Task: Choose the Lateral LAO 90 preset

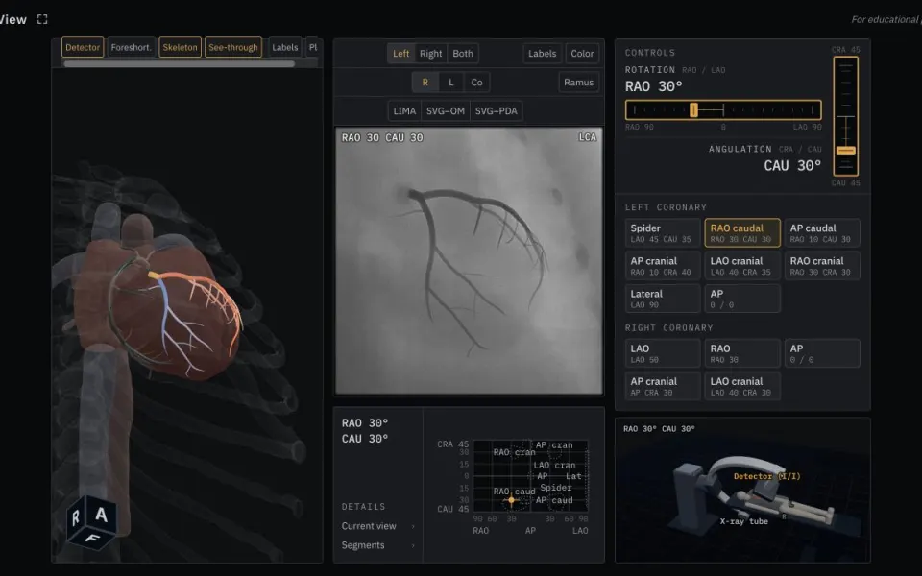Action: coord(663,299)
